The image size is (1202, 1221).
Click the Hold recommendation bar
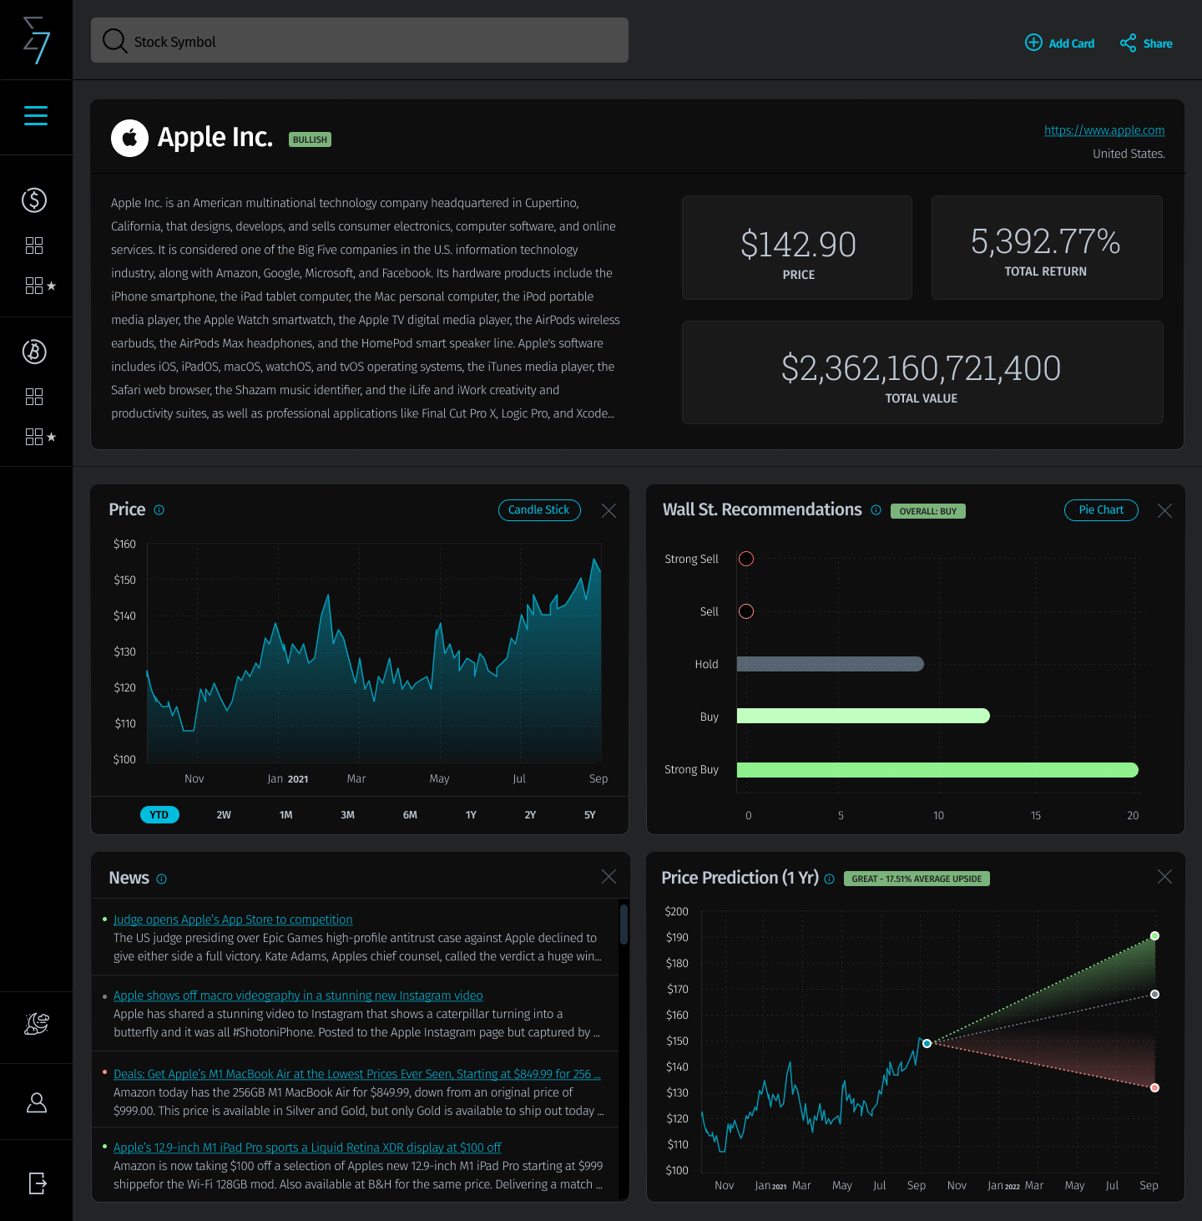[831, 664]
